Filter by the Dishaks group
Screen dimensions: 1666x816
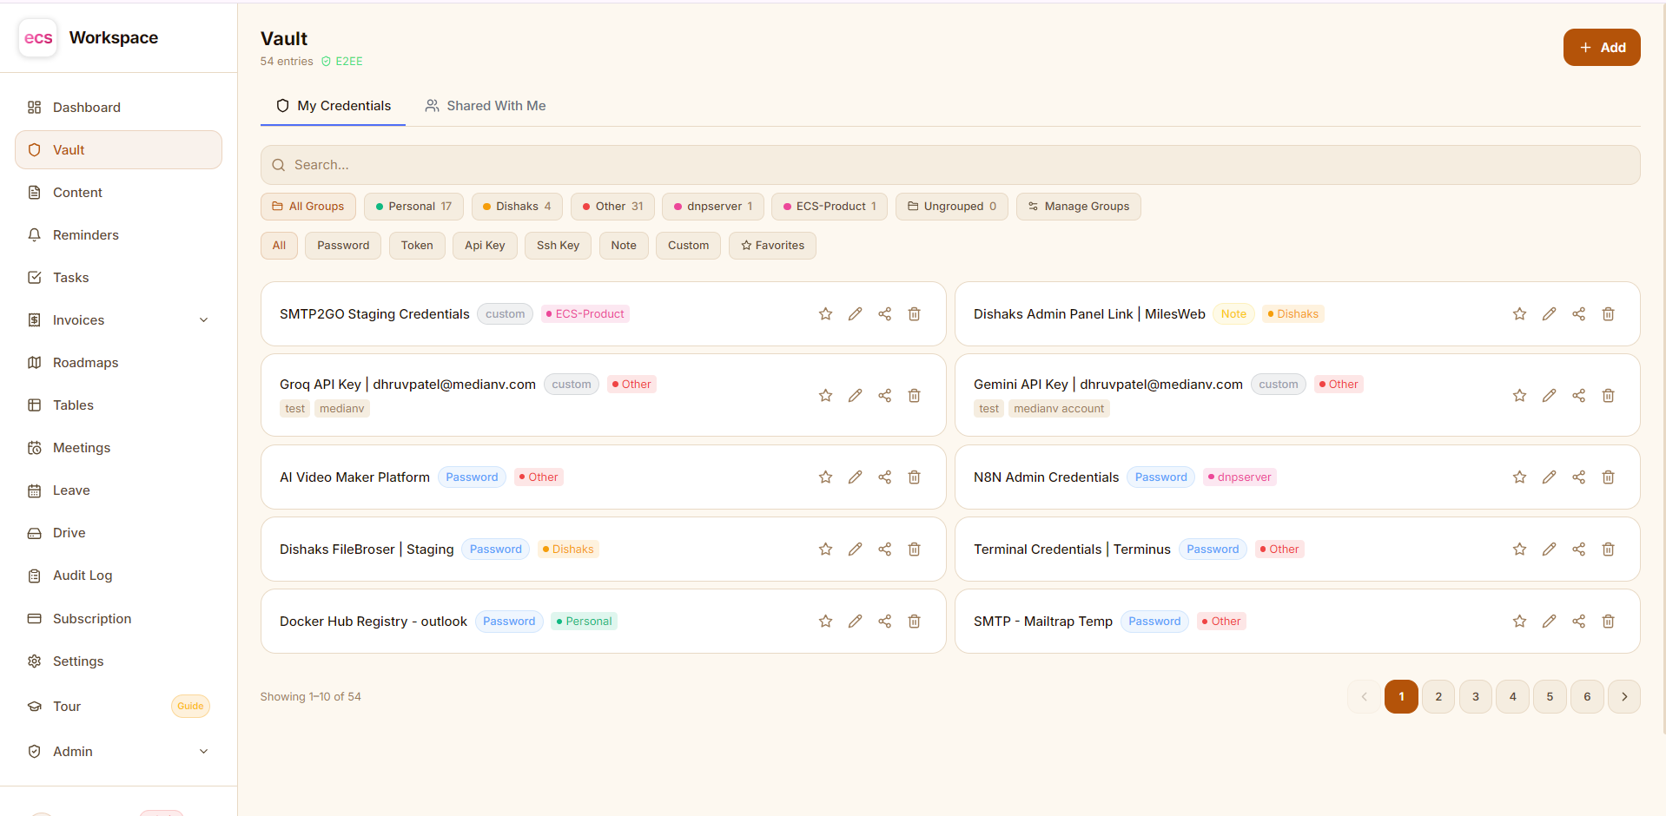pyautogui.click(x=517, y=207)
